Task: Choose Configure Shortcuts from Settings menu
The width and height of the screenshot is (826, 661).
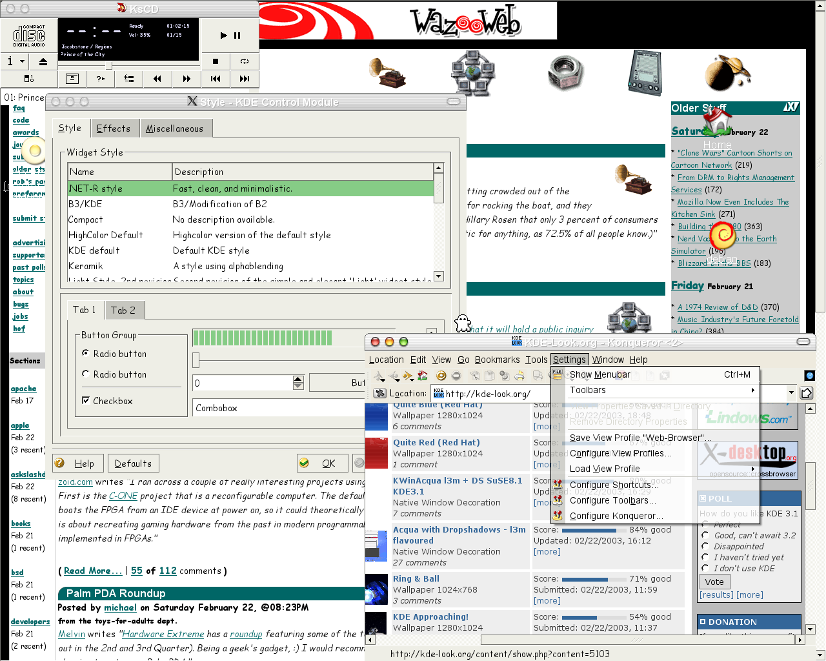Action: 655,485
